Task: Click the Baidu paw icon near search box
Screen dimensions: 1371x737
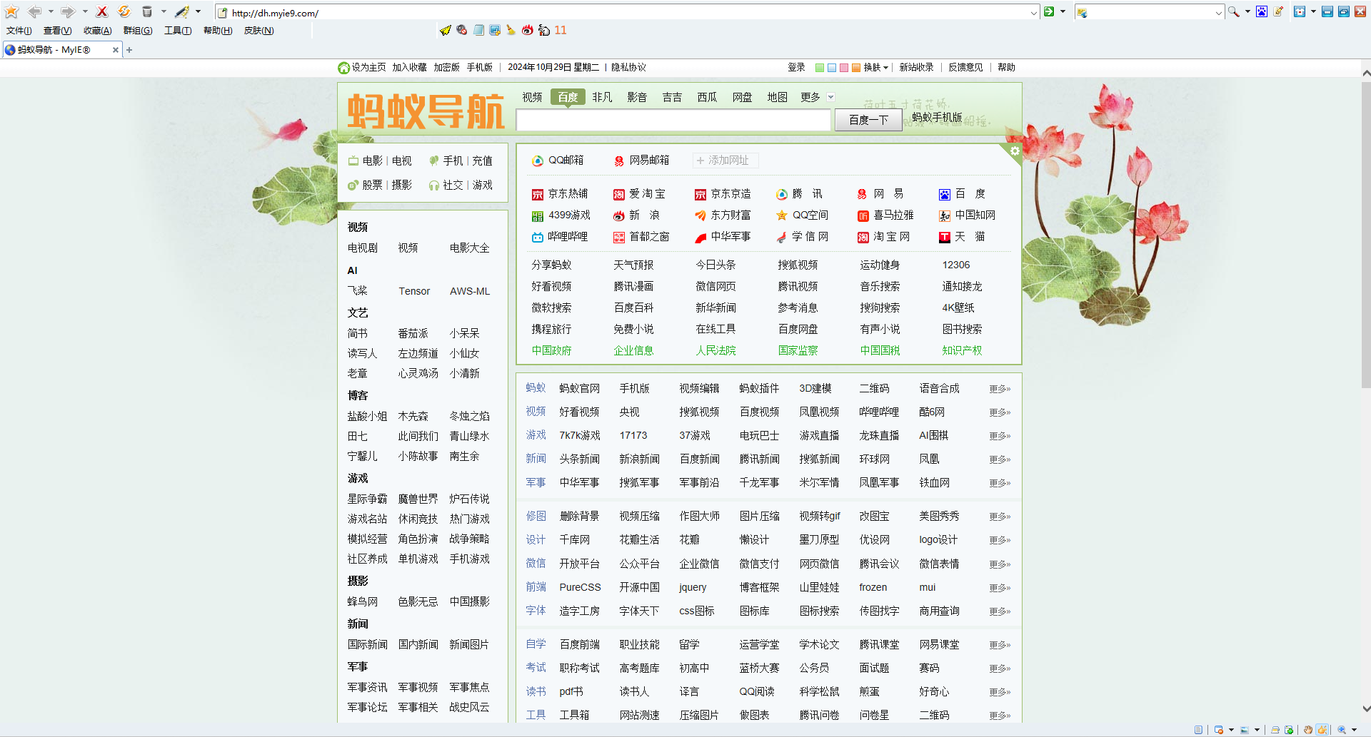Action: click(1262, 11)
